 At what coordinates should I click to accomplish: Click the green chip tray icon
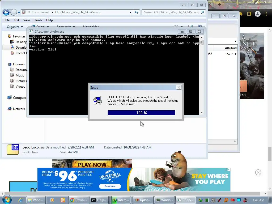207,200
